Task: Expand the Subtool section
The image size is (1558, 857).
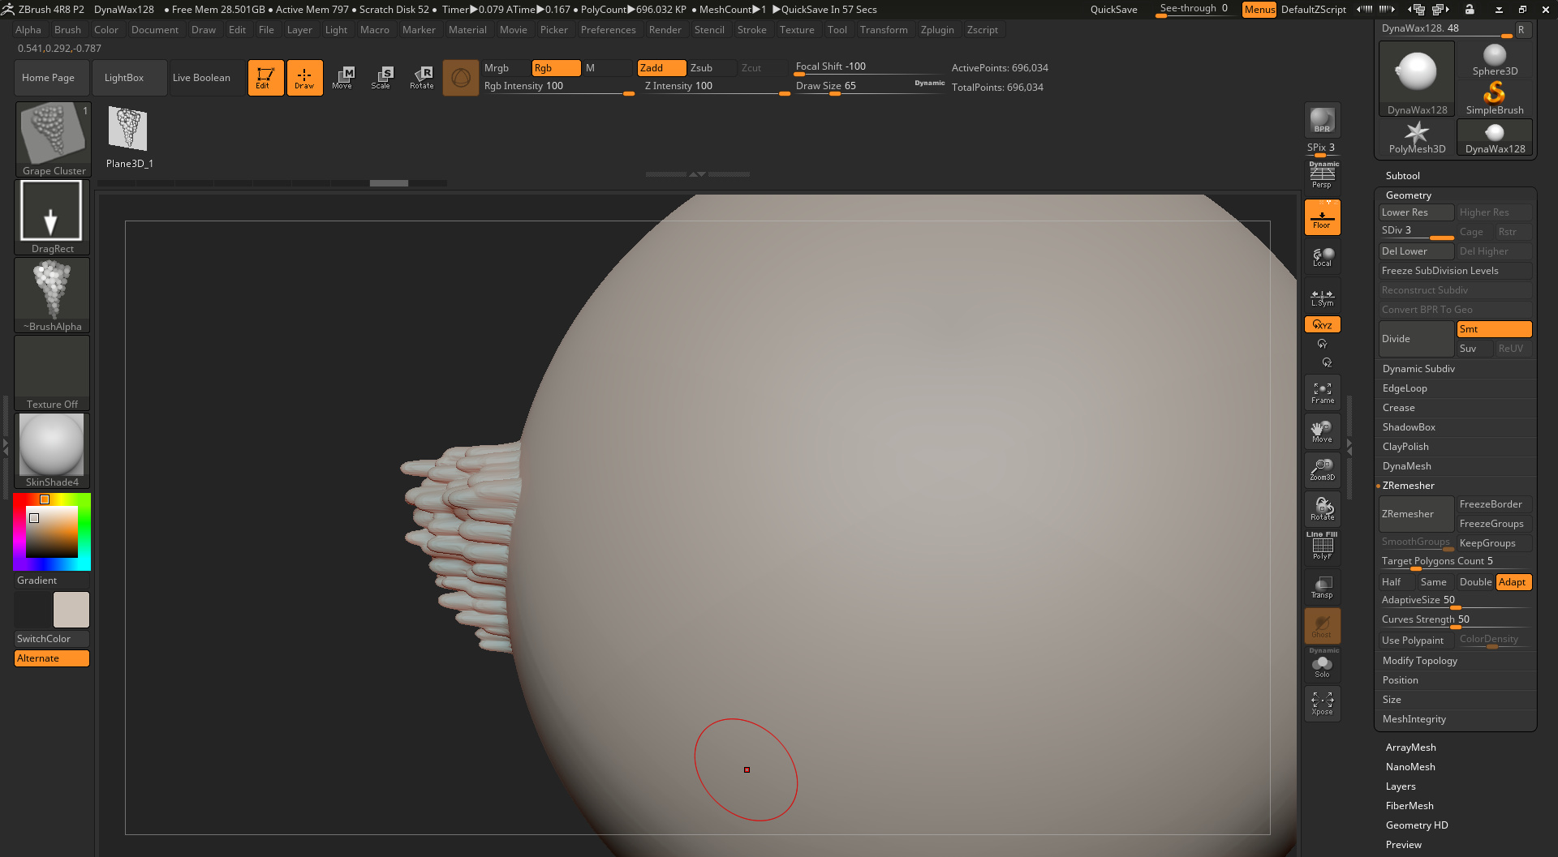Action: 1402,176
